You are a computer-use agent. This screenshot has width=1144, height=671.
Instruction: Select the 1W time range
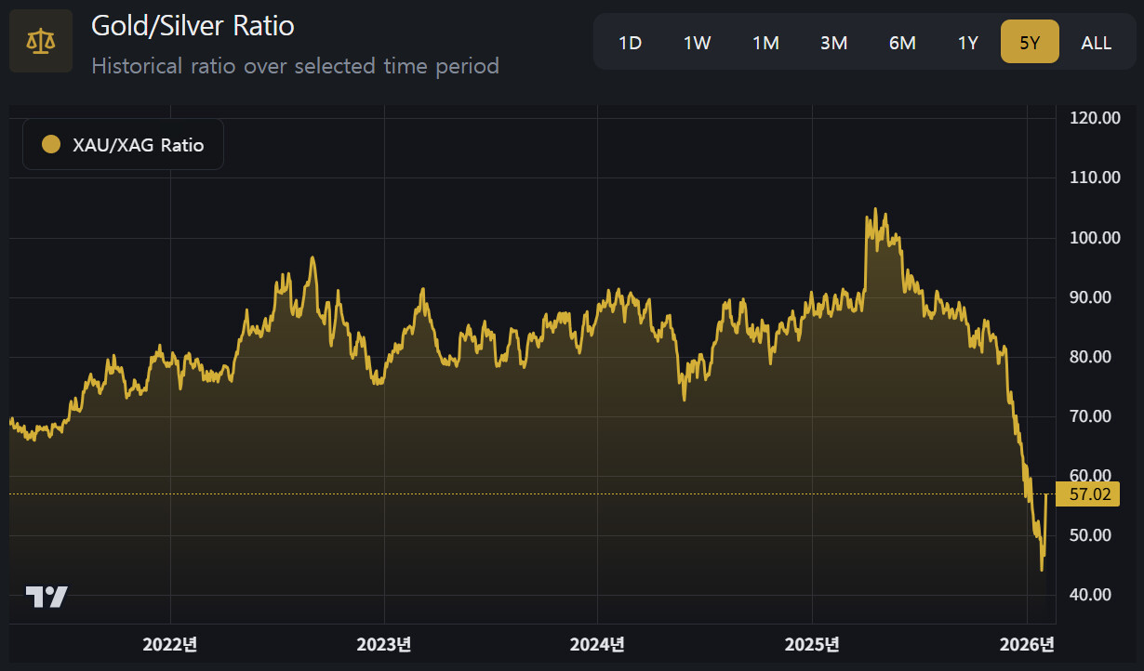[698, 43]
